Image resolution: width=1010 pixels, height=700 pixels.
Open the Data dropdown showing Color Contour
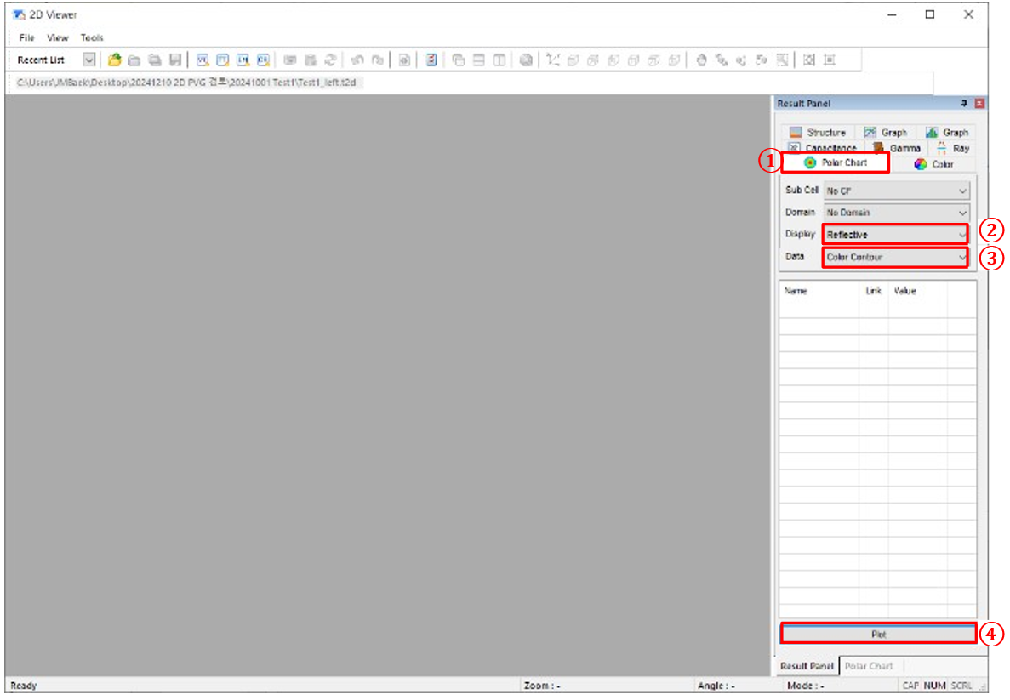click(x=895, y=257)
